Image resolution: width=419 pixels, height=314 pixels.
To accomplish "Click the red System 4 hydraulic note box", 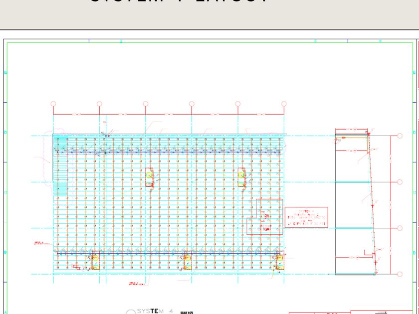I will 306,217.
